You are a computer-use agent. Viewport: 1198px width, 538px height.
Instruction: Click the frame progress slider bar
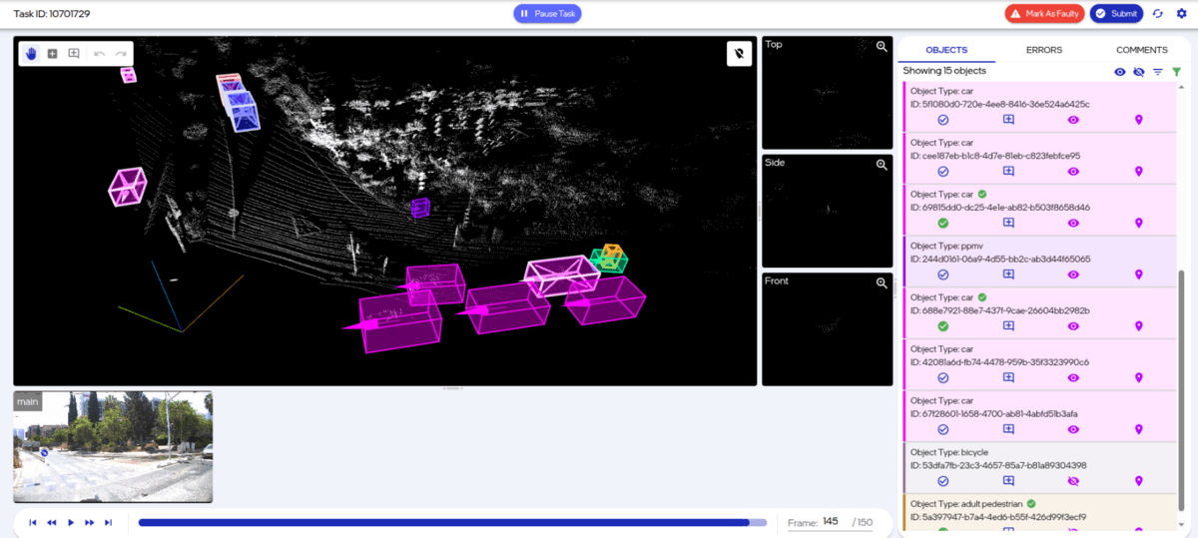452,522
